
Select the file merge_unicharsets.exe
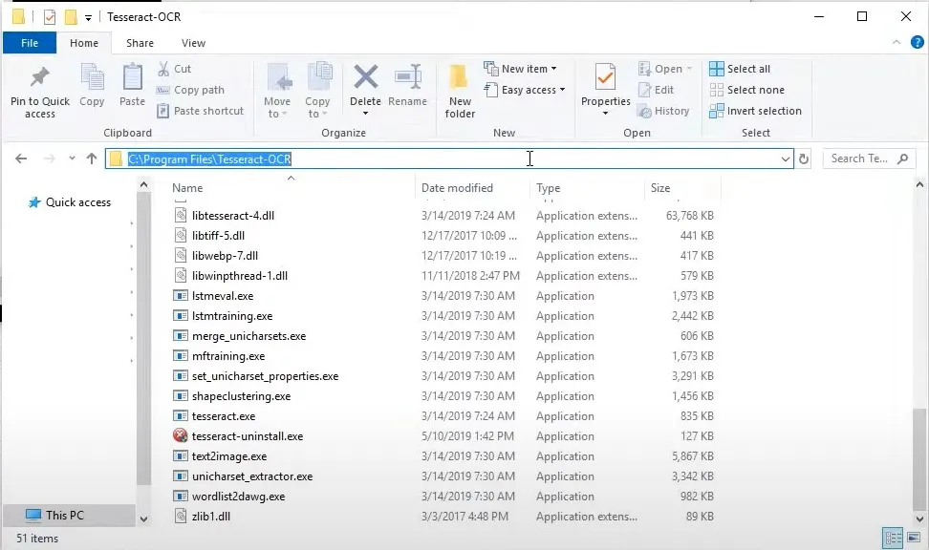248,336
